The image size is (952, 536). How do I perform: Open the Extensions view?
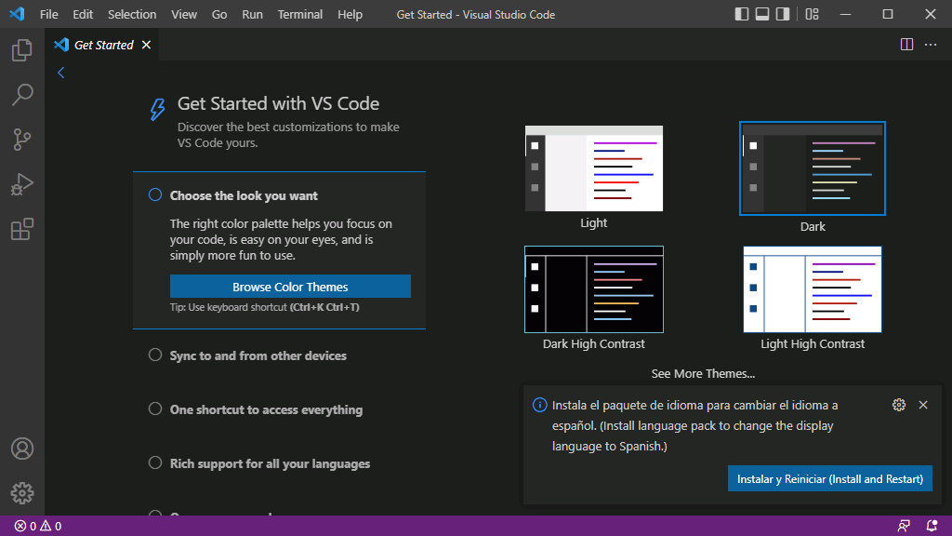pyautogui.click(x=22, y=229)
